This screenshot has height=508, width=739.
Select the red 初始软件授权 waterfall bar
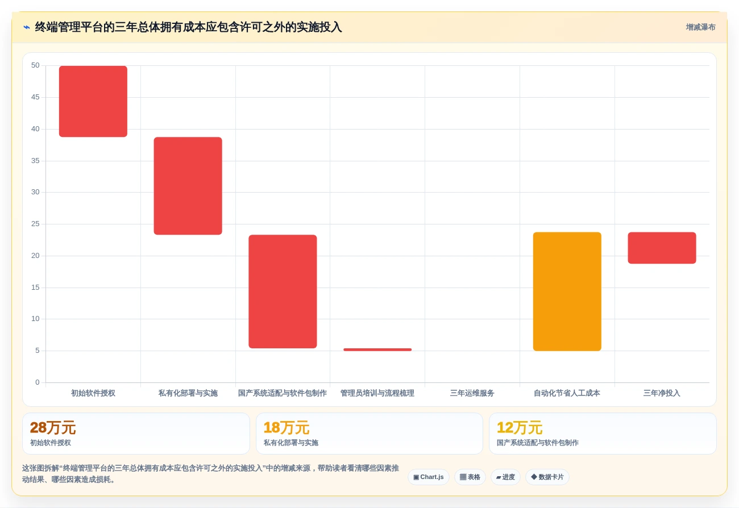93,101
